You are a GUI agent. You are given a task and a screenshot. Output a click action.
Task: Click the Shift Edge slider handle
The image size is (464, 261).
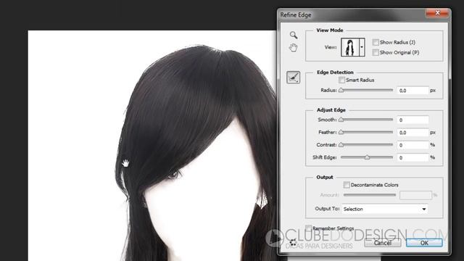click(x=367, y=157)
